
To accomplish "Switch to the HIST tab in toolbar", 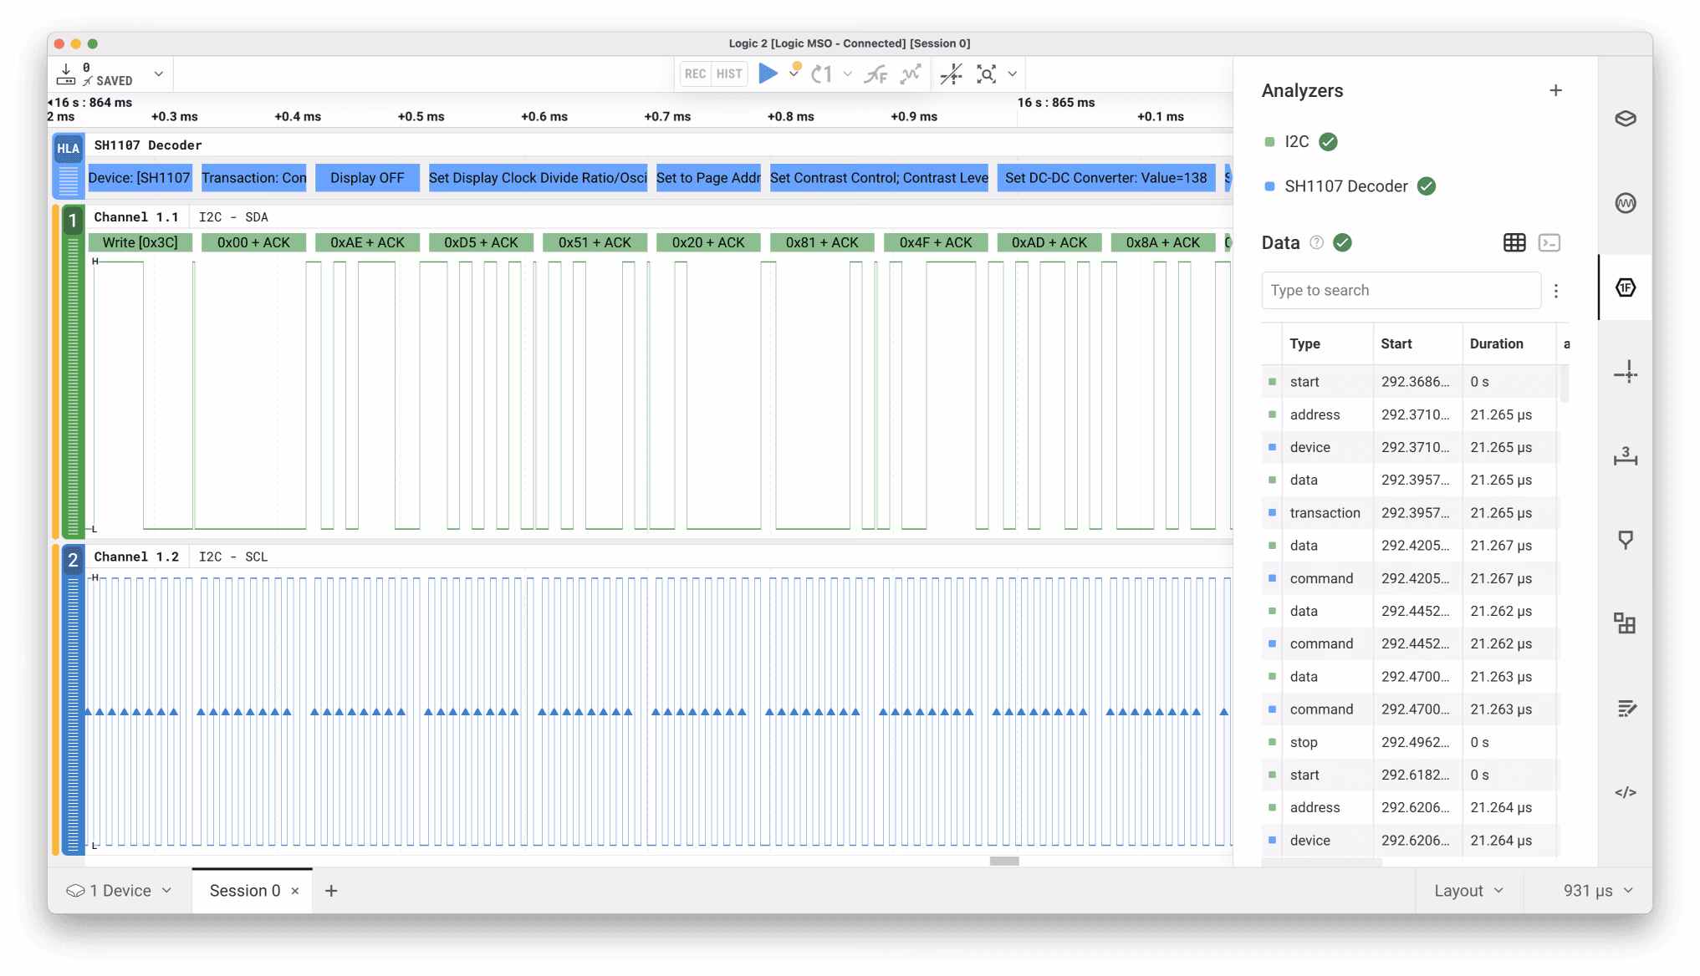I will tap(728, 74).
